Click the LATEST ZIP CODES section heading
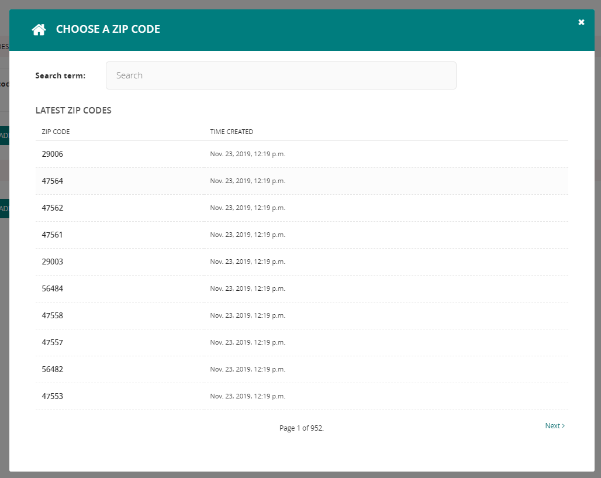Screen dimensions: 601x478 tap(73, 110)
